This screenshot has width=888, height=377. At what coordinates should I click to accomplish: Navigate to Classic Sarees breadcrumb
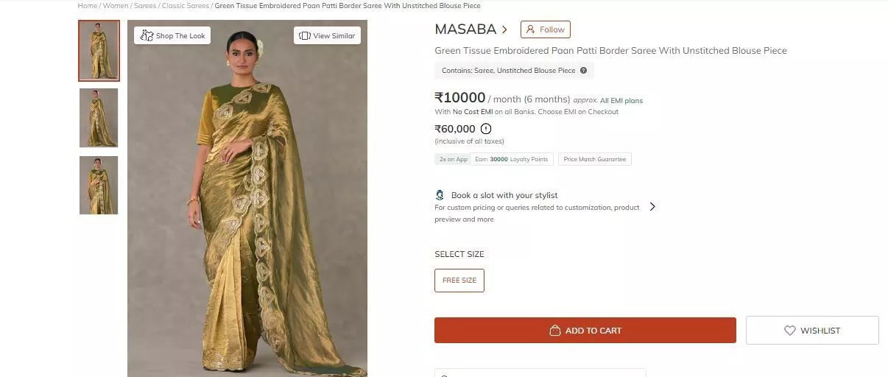[186, 6]
